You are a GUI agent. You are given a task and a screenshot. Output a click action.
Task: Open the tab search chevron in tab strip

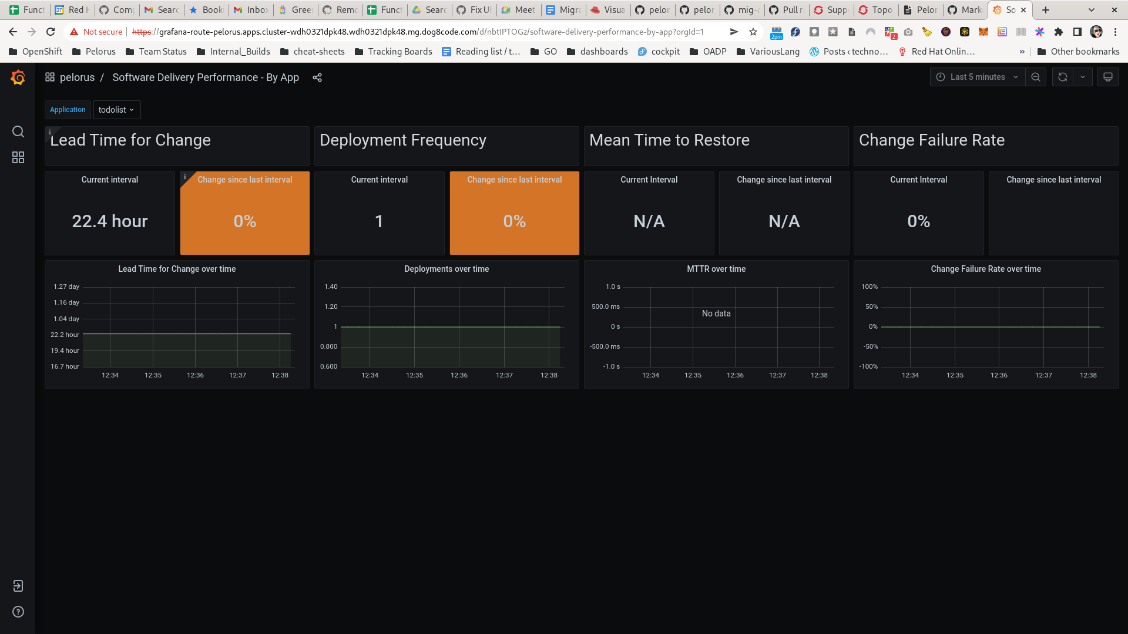(1092, 10)
